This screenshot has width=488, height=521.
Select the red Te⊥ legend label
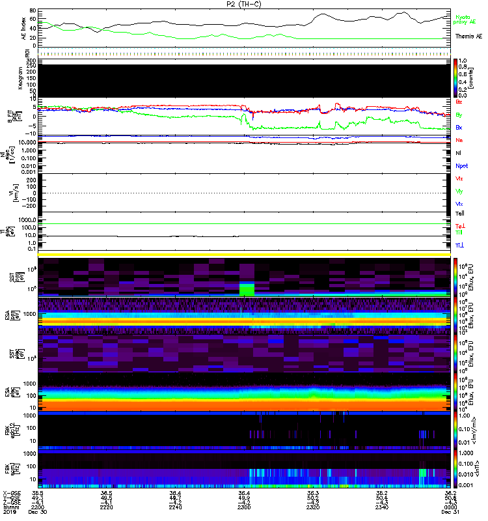tap(460, 226)
